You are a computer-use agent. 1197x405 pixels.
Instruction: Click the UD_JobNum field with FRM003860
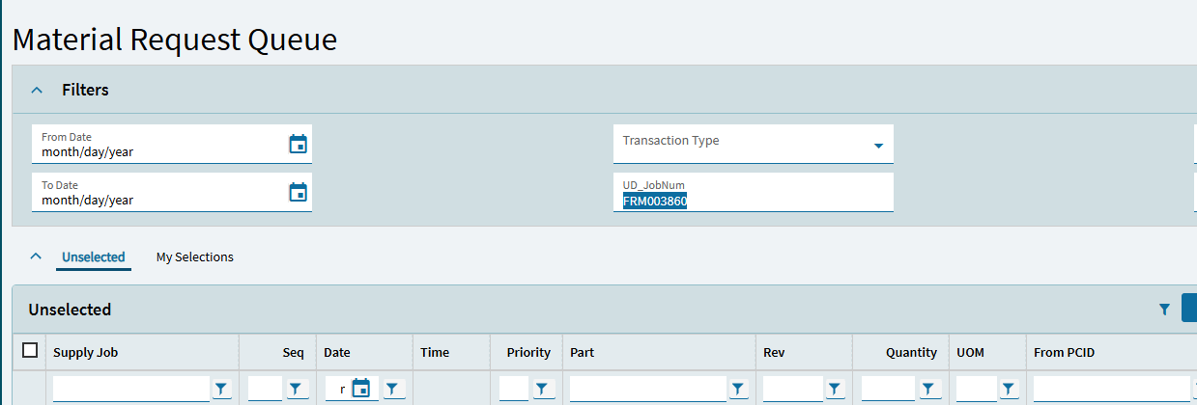(754, 192)
